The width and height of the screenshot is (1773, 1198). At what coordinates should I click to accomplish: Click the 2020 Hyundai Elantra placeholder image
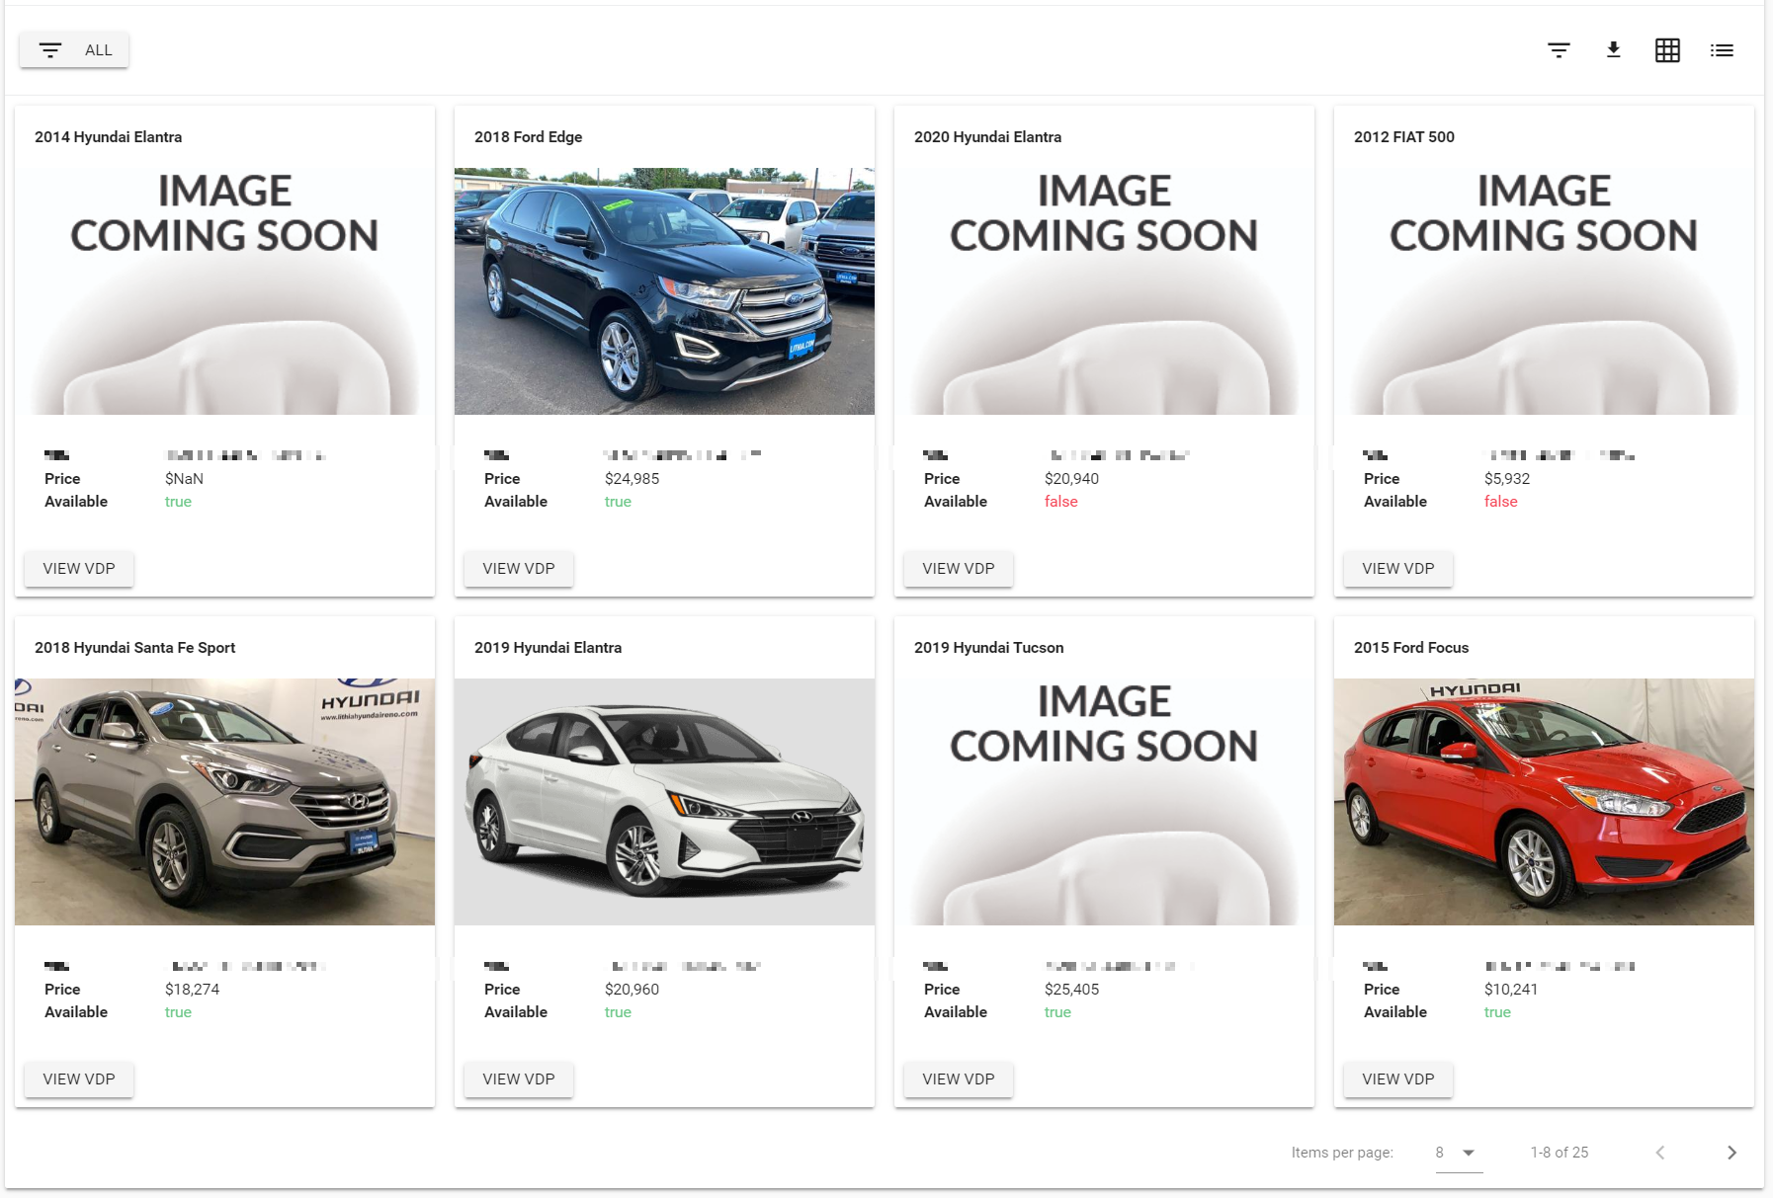(1104, 291)
